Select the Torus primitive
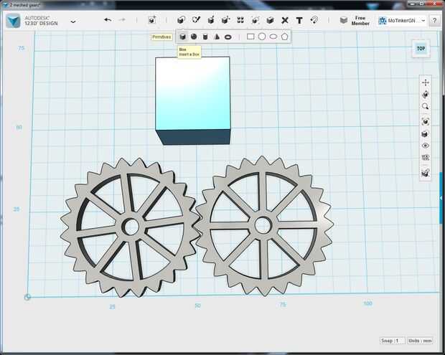 [228, 37]
